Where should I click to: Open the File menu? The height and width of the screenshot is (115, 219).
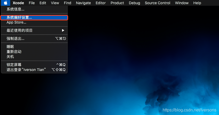(32, 3)
